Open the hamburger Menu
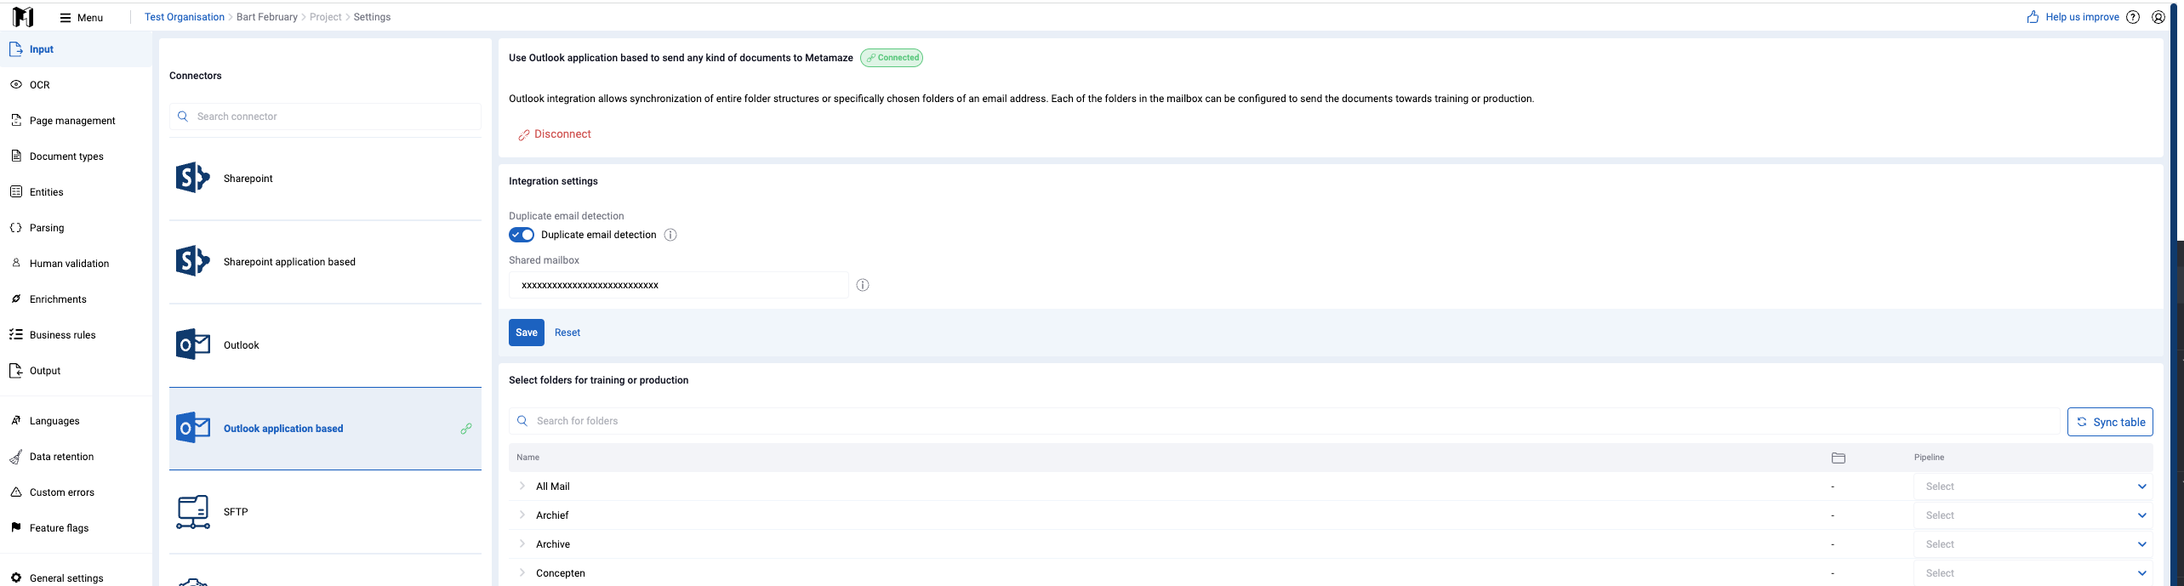This screenshot has width=2184, height=586. [x=82, y=17]
